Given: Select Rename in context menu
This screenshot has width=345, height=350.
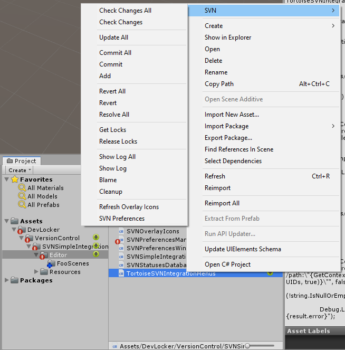Looking at the screenshot, I should pyautogui.click(x=216, y=72).
